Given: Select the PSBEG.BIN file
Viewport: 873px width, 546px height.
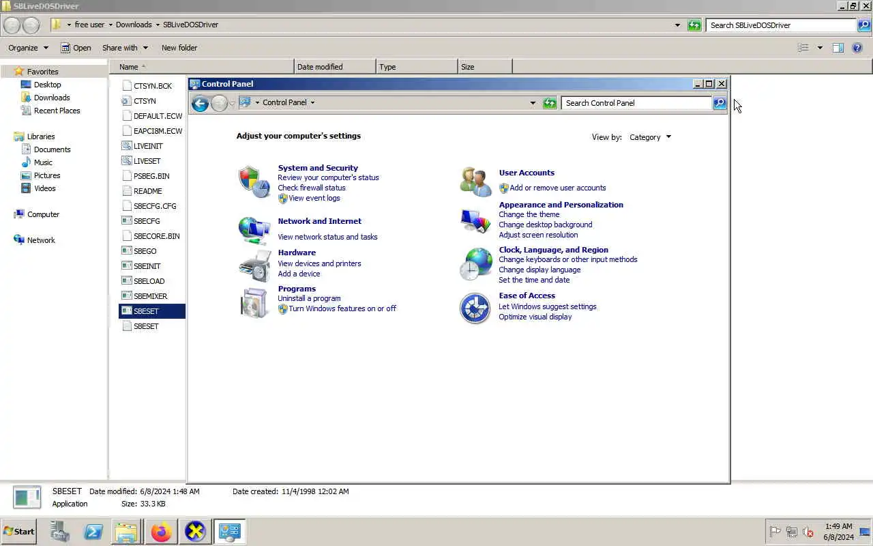Looking at the screenshot, I should [151, 176].
